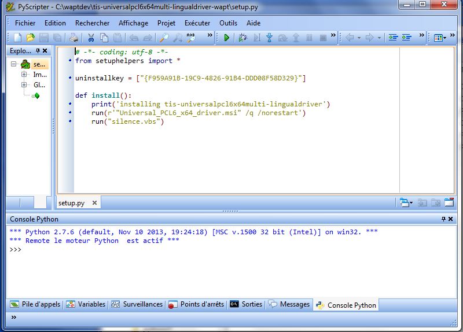
Task: Expand the view toolbar overflow chevron
Action: [x=453, y=35]
